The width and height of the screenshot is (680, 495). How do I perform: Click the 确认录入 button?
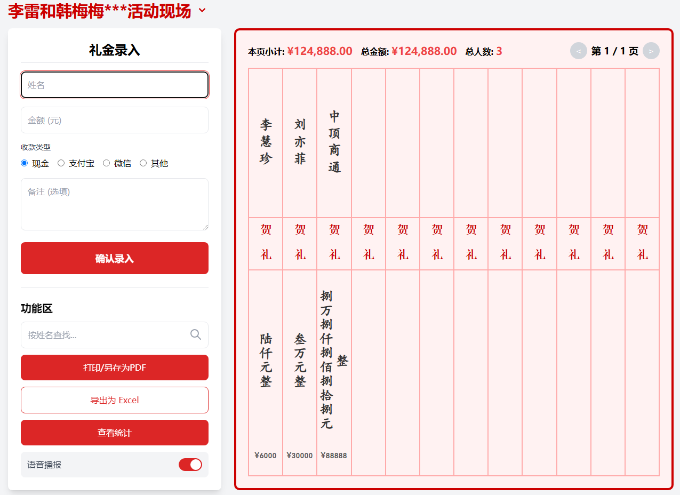click(115, 258)
